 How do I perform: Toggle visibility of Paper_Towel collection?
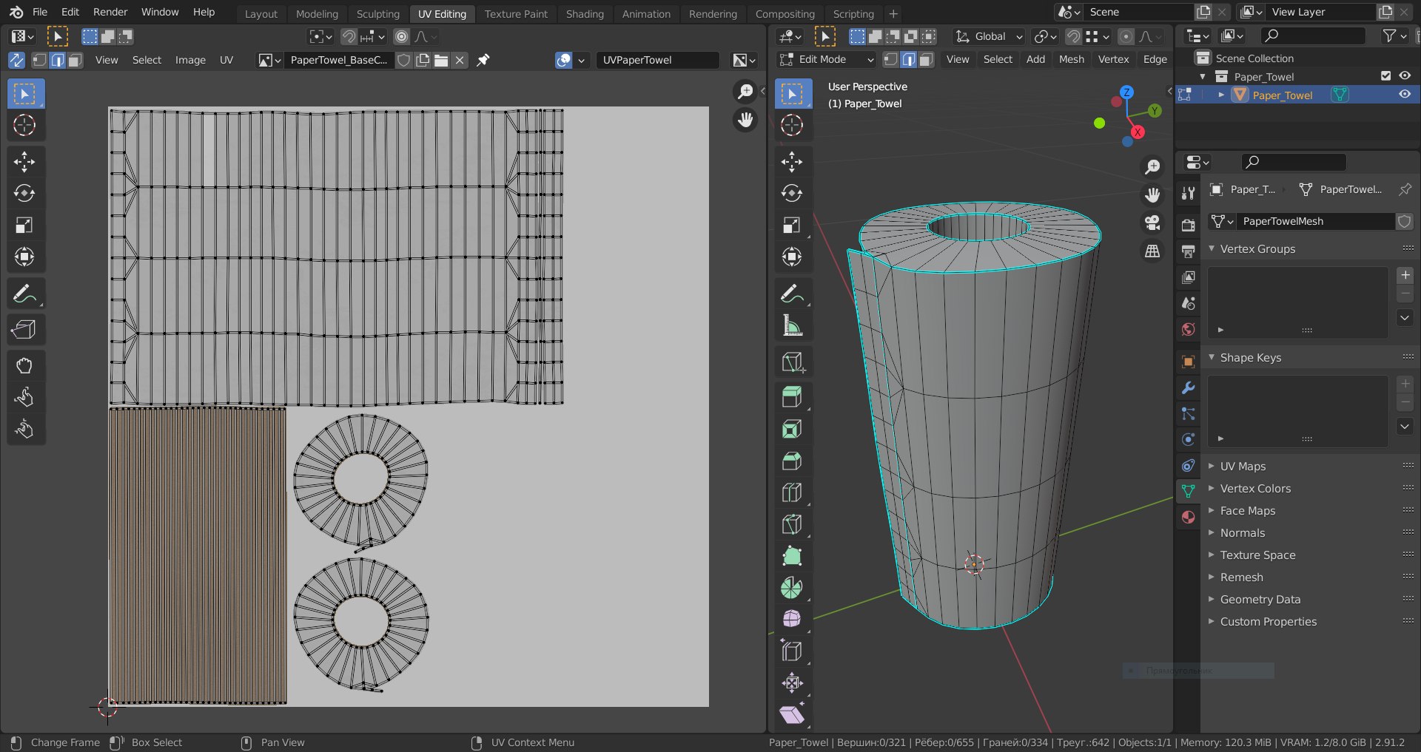point(1404,75)
